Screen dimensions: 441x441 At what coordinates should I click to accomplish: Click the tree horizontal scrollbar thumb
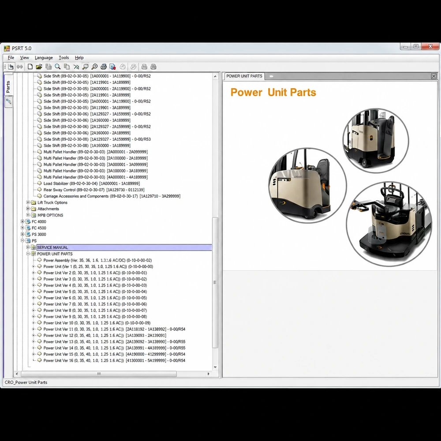[99, 374]
